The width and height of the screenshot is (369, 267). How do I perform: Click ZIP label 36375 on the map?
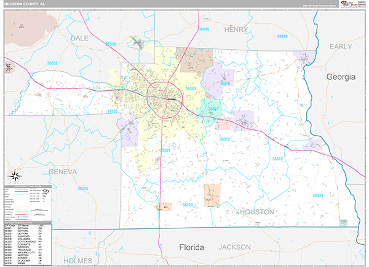83,188
